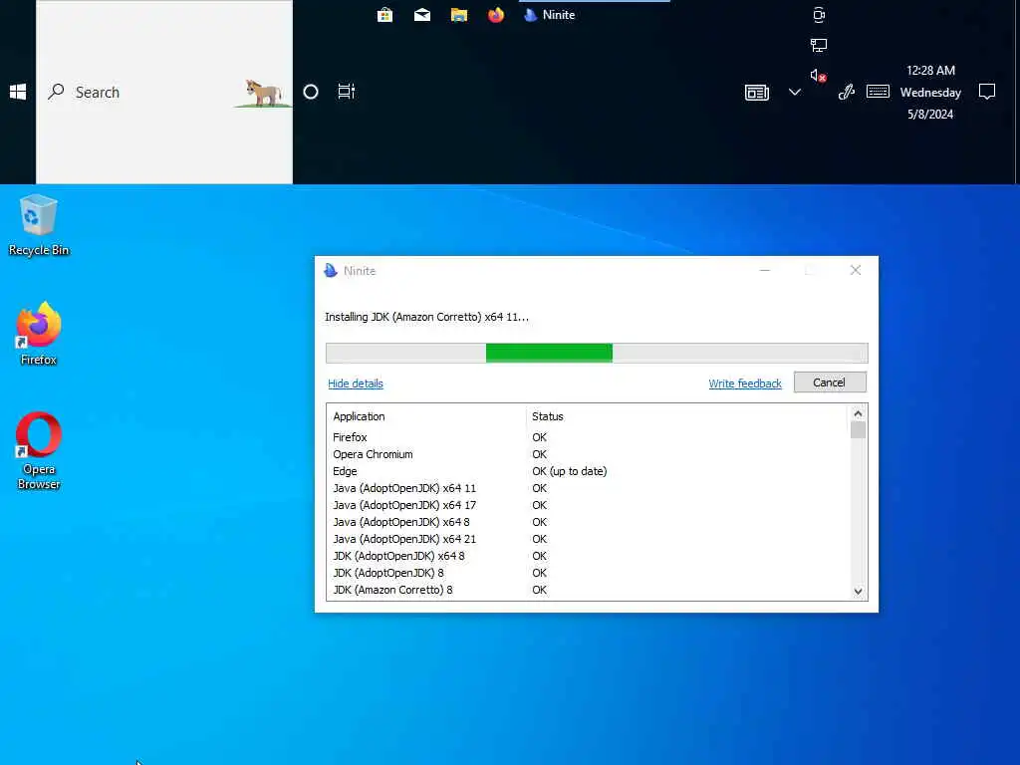Image resolution: width=1020 pixels, height=765 pixels.
Task: Open clock showing 12:28 AM
Action: [x=930, y=92]
